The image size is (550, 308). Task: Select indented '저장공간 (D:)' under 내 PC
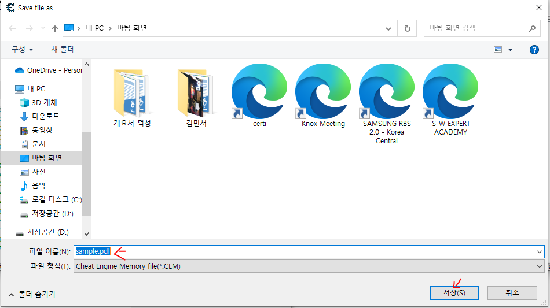47,213
